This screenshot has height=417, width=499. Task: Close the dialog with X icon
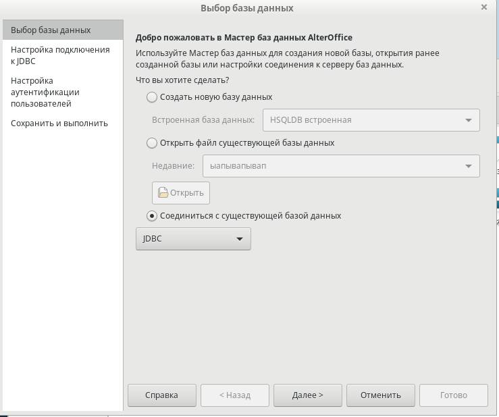[484, 7]
